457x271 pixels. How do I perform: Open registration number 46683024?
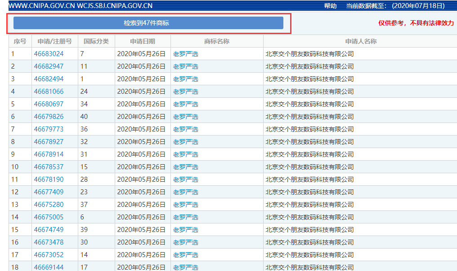click(49, 54)
